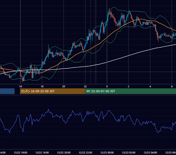Click the time axis label 0
Image resolution: width=176 pixels, height=155 pixels.
[107, 87]
